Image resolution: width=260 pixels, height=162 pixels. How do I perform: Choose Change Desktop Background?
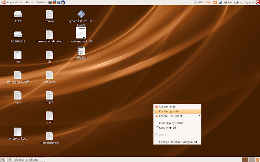coord(177,142)
